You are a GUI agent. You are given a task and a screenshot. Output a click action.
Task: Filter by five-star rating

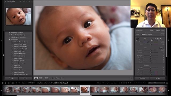[131, 83]
